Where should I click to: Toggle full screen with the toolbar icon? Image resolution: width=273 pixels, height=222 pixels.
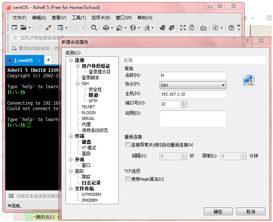click(183, 27)
